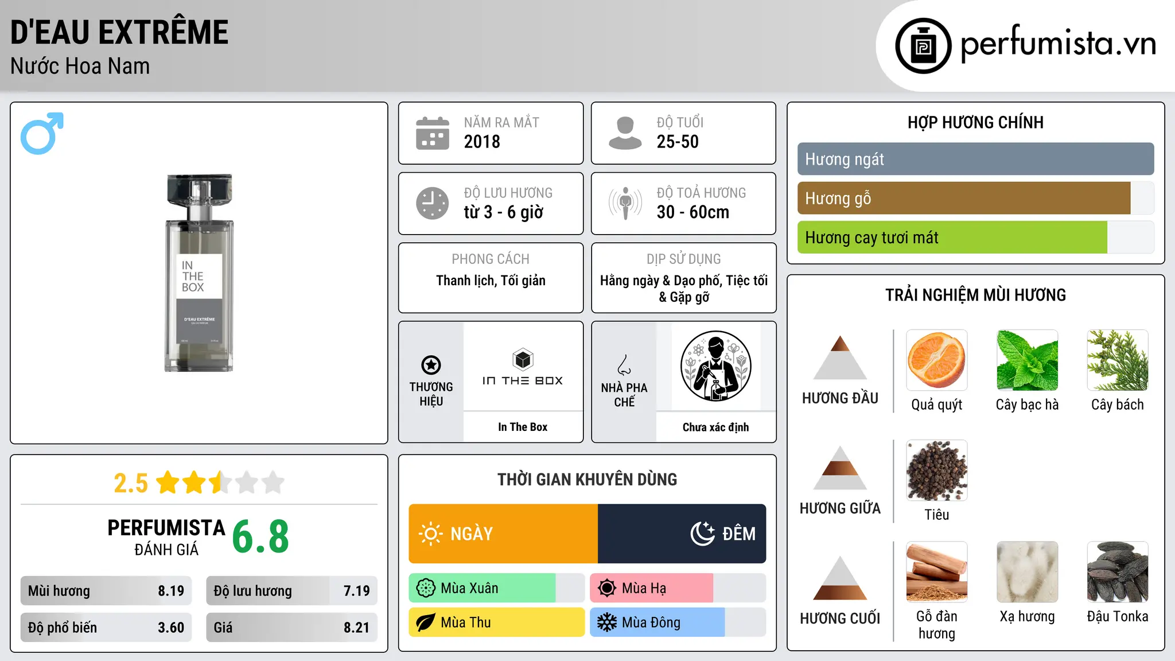Select the Đậu Tonka bean image
1175x661 pixels.
[x=1118, y=572]
